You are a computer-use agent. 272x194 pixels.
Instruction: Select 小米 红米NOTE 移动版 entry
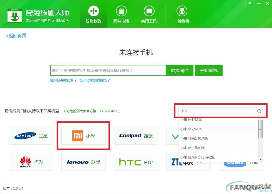(x=218, y=157)
